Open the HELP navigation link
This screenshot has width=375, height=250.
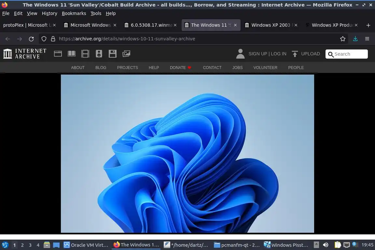pyautogui.click(x=154, y=68)
